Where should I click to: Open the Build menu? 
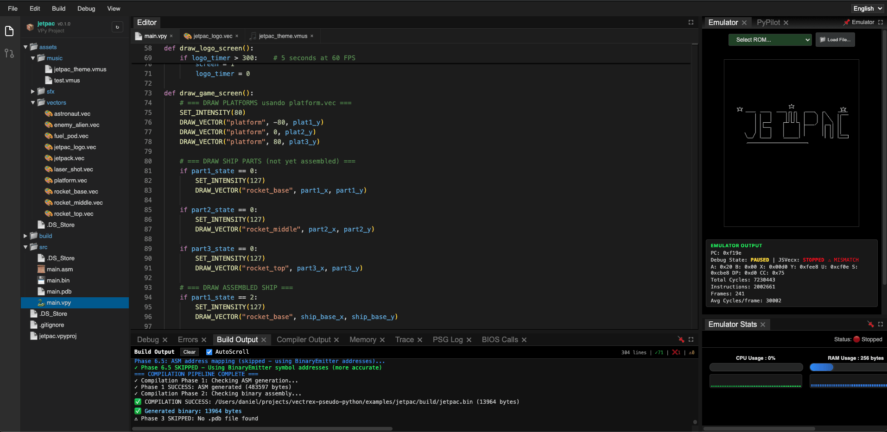click(x=58, y=8)
